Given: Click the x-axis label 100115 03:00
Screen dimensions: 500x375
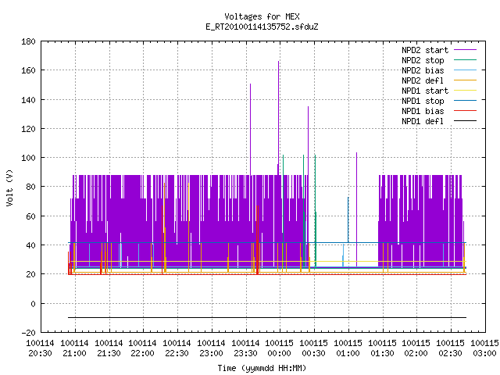Looking at the screenshot, I should (484, 348).
